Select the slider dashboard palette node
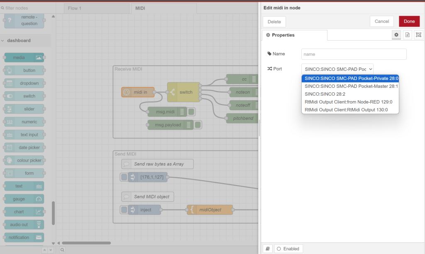Image resolution: width=425 pixels, height=254 pixels. click(x=24, y=109)
